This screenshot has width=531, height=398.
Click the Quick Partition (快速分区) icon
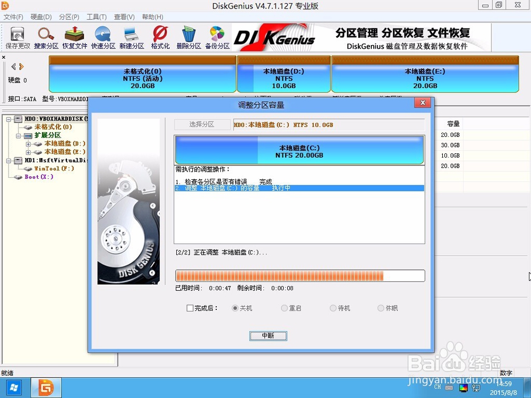[x=103, y=38]
